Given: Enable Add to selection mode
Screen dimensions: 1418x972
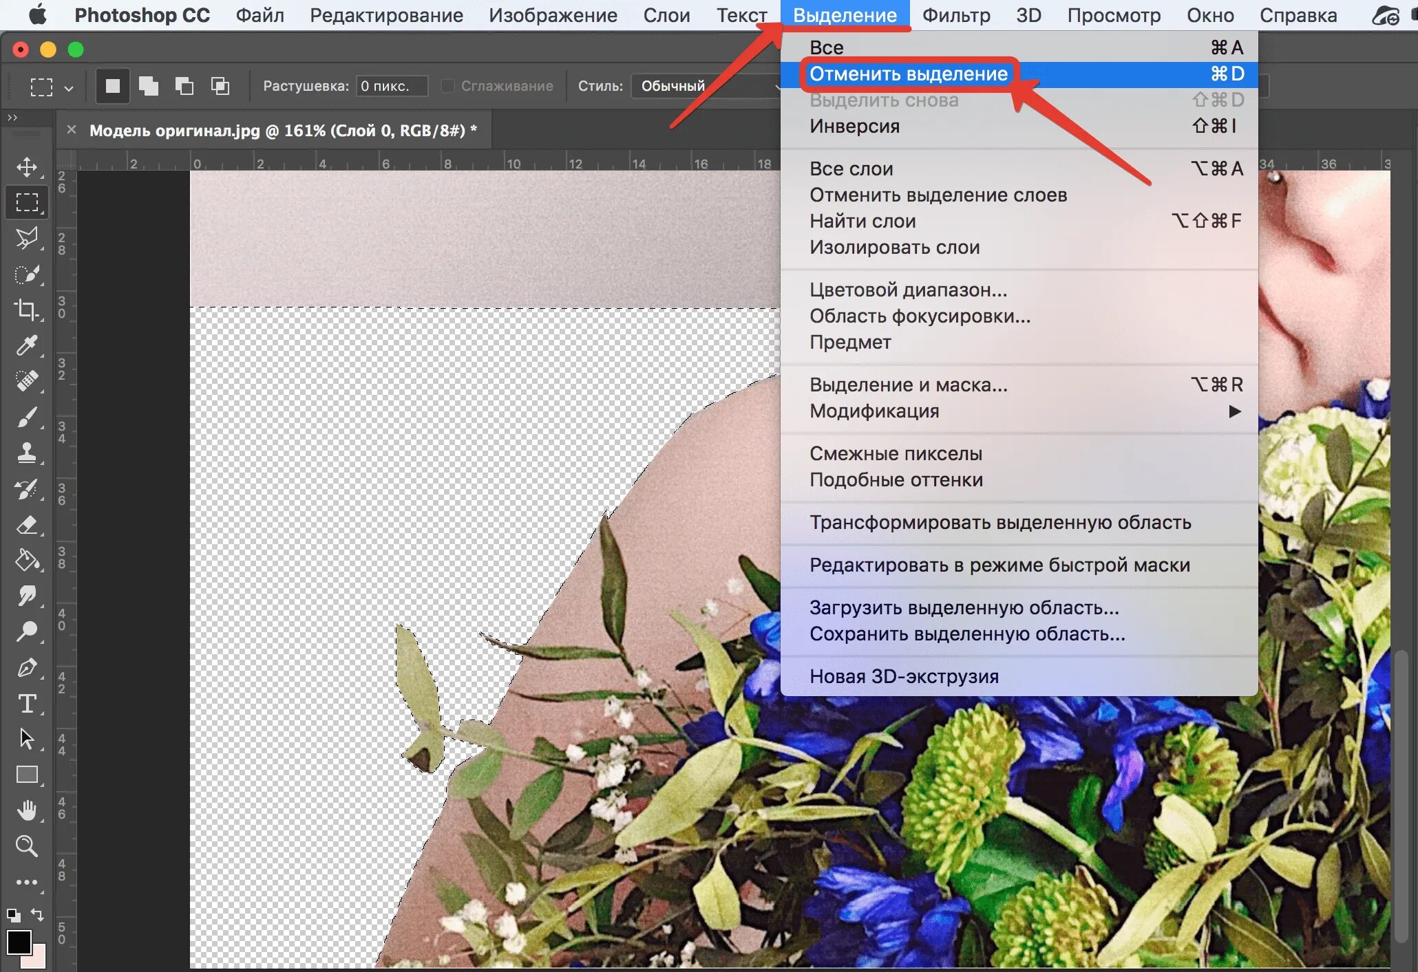Looking at the screenshot, I should coord(149,86).
